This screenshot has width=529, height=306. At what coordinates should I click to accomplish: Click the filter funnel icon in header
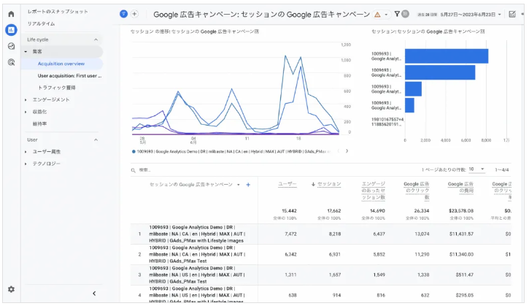[397, 14]
